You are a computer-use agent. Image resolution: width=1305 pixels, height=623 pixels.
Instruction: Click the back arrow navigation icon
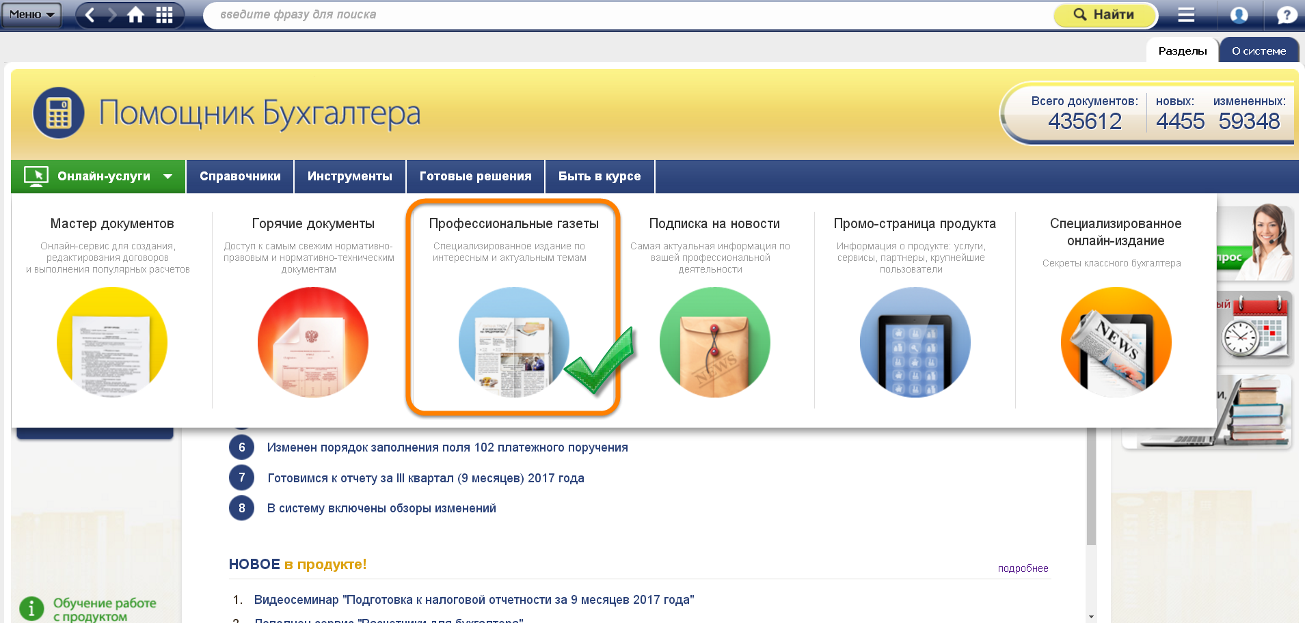90,15
